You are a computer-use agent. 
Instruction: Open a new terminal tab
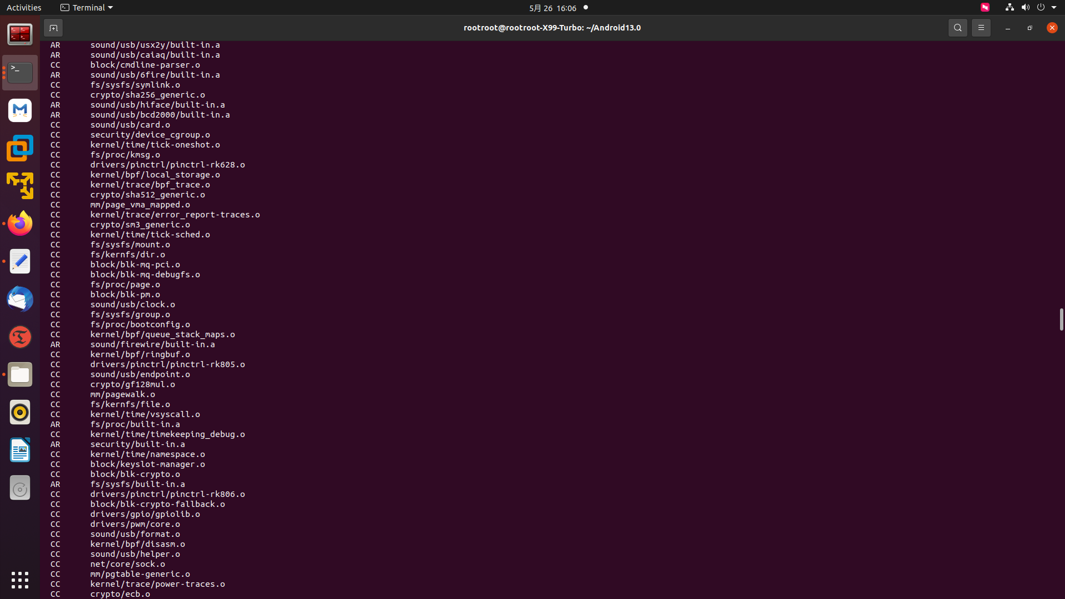pyautogui.click(x=53, y=28)
